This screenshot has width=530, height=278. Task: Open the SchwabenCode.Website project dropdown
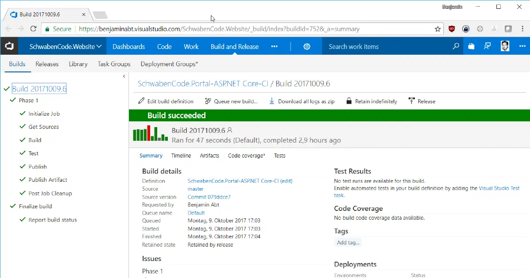(x=65, y=46)
